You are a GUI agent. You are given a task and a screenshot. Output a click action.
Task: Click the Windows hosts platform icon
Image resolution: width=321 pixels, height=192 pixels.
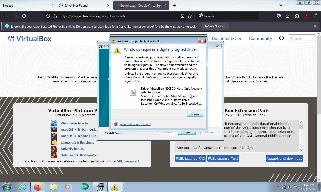(54, 123)
